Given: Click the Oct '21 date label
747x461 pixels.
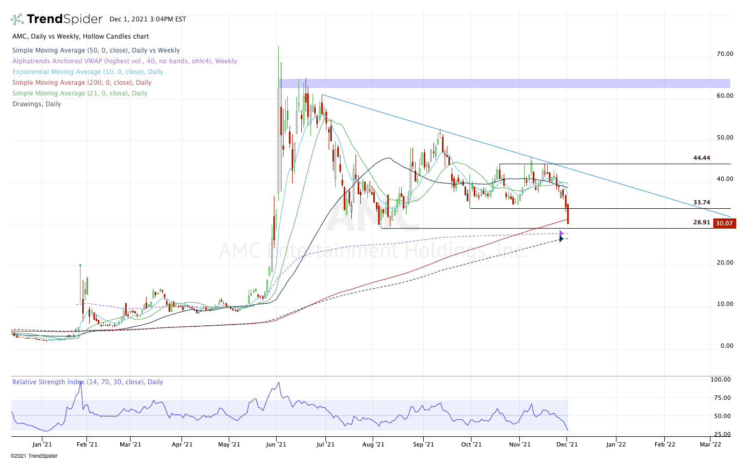Looking at the screenshot, I should 470,445.
